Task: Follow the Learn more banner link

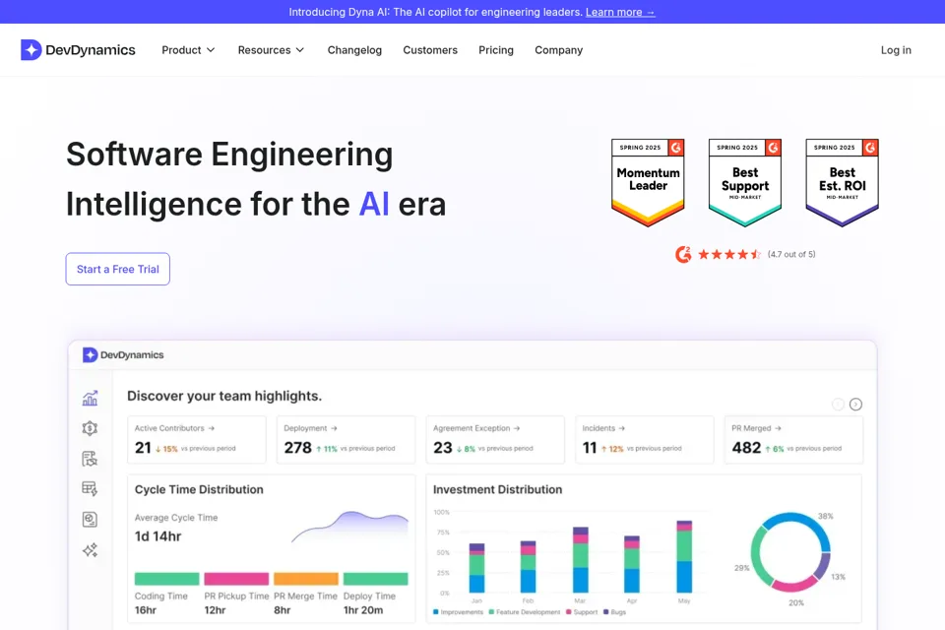Action: [620, 12]
